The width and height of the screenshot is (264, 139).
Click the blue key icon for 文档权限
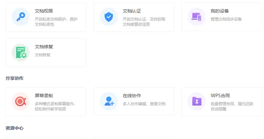click(x=21, y=17)
